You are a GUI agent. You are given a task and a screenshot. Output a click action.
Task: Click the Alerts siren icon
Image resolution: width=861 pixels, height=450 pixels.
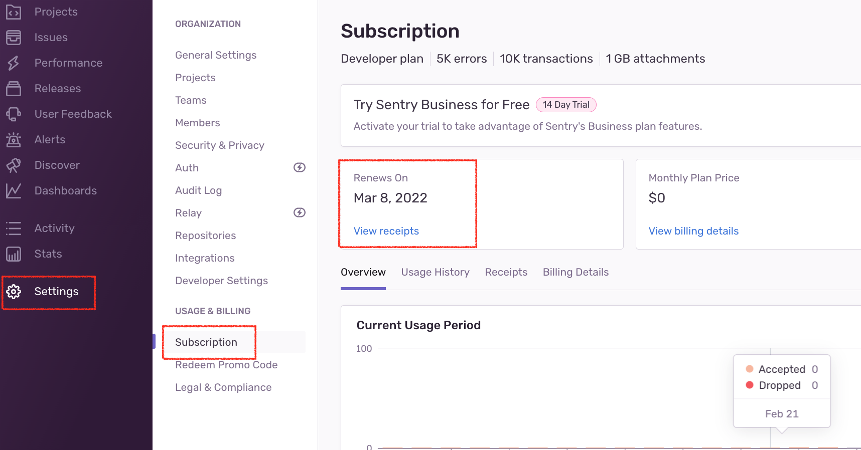click(x=14, y=140)
